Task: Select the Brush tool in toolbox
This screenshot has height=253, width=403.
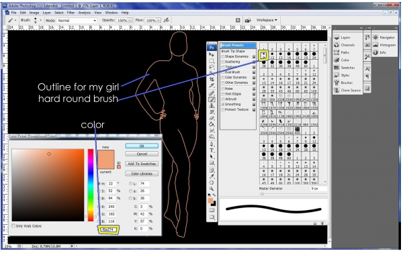Action: [212, 100]
